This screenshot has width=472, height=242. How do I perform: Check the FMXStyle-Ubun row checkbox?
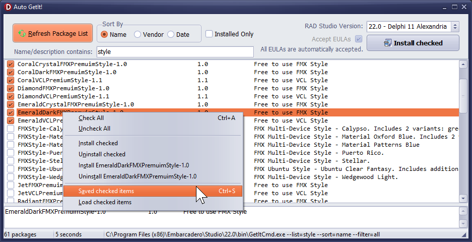click(11, 169)
